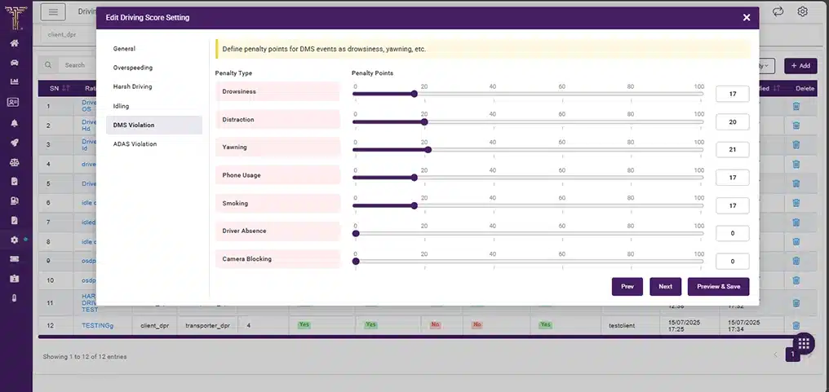
Task: Click the Prev button
Action: click(627, 287)
